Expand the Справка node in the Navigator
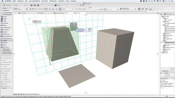Viewport: 175px width, 98px height. tap(162, 53)
